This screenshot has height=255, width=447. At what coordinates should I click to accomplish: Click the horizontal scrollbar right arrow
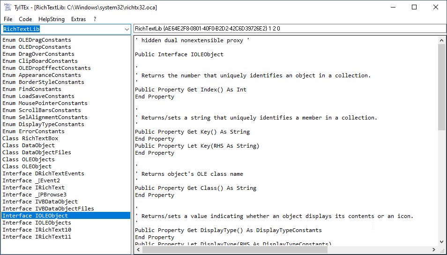tap(434, 250)
